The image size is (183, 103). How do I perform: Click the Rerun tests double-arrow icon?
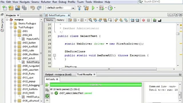pos(47,85)
